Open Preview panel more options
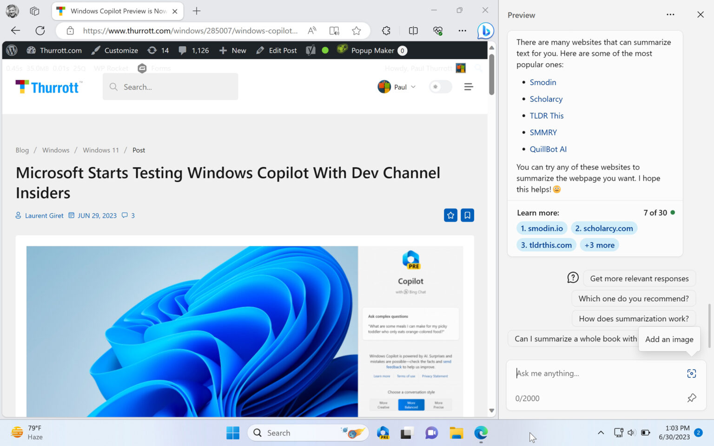Image resolution: width=714 pixels, height=446 pixels. click(x=670, y=14)
